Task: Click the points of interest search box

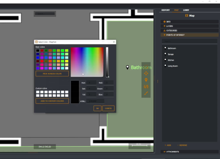Action: [x=189, y=42]
